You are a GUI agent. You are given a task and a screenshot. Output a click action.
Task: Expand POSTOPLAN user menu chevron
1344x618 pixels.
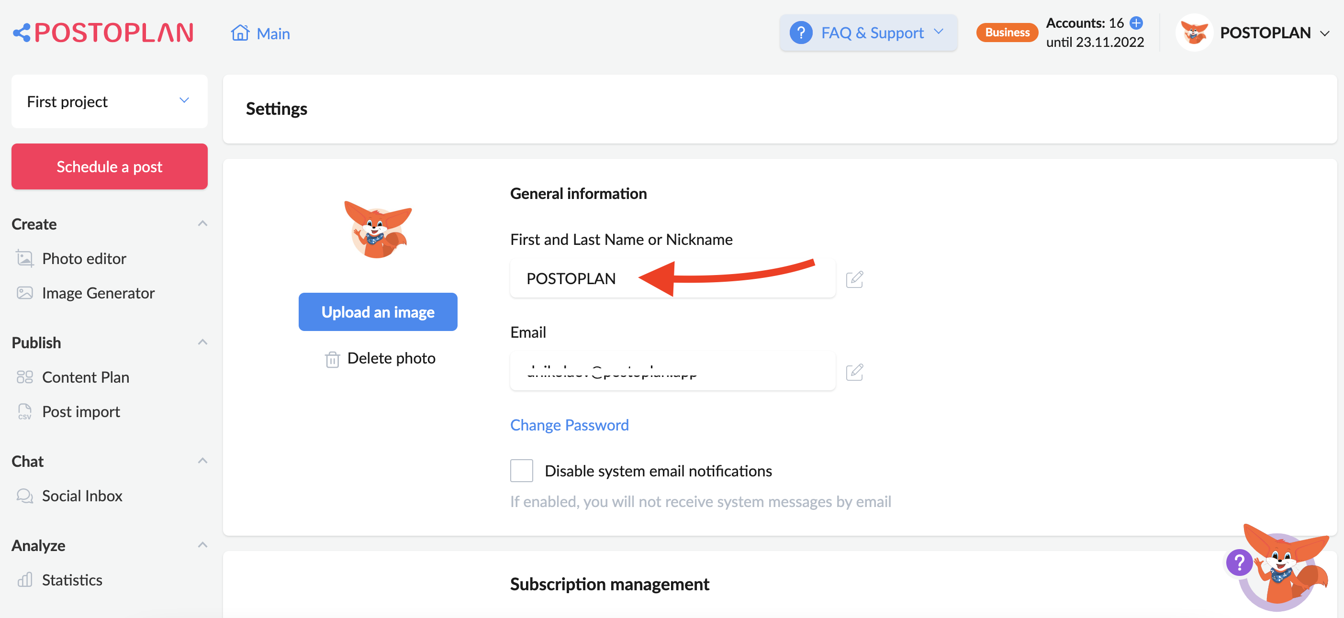click(1324, 33)
